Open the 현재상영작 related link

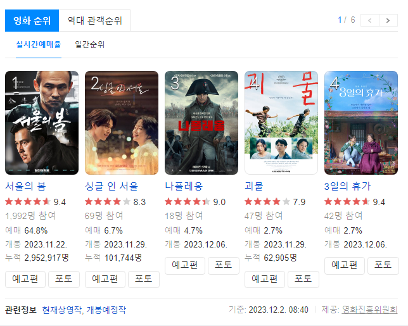(x=62, y=310)
